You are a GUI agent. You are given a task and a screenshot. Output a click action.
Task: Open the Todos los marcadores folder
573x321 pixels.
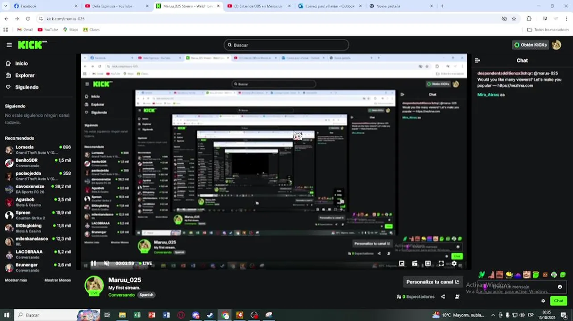point(548,30)
